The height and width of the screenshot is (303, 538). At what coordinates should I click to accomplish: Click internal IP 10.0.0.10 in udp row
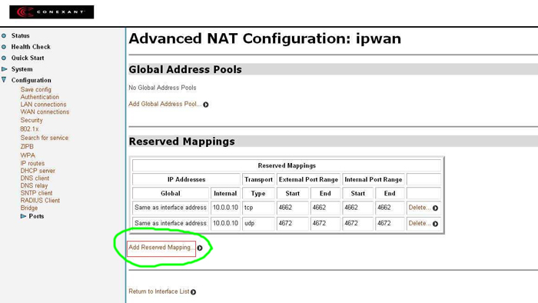point(225,223)
